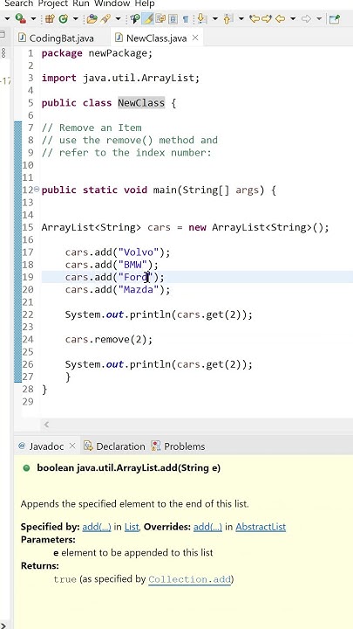Click the Declaration tab icon
Viewport: 353px width, 629px height.
pyautogui.click(x=88, y=446)
